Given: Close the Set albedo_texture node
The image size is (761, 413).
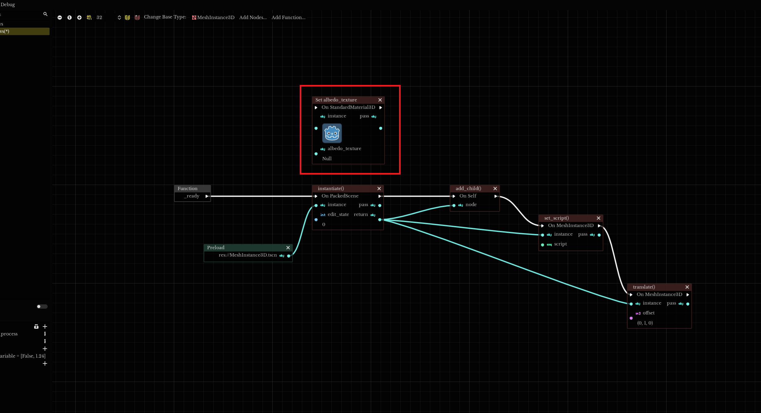Looking at the screenshot, I should [380, 100].
